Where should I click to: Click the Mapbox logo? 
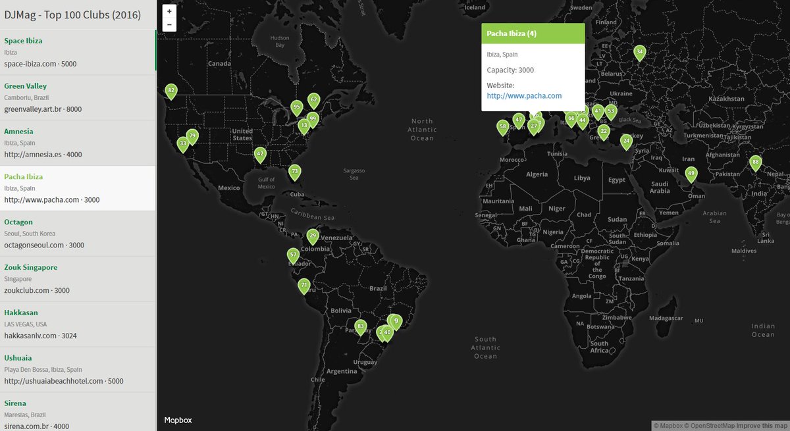pos(178,420)
